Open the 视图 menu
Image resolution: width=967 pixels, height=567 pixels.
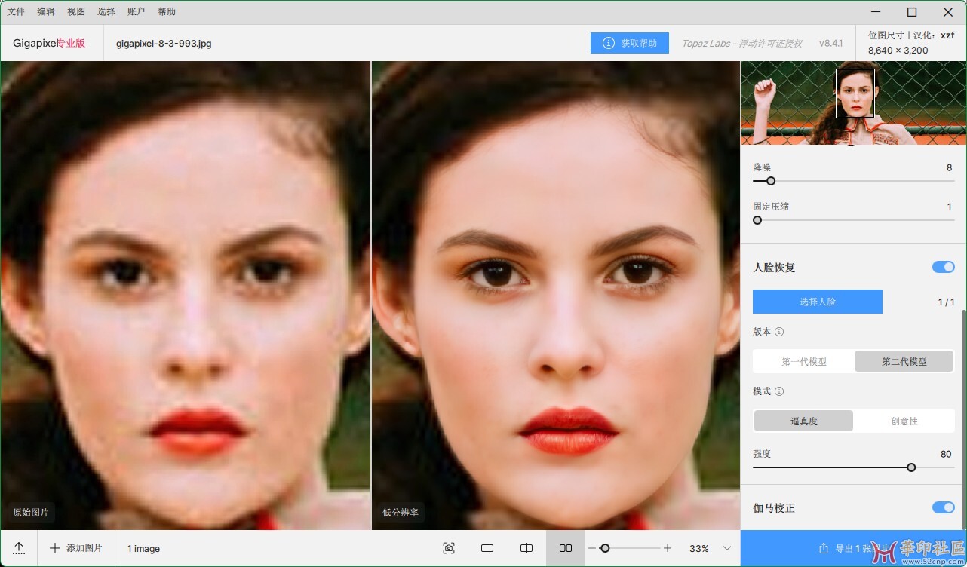click(x=76, y=12)
